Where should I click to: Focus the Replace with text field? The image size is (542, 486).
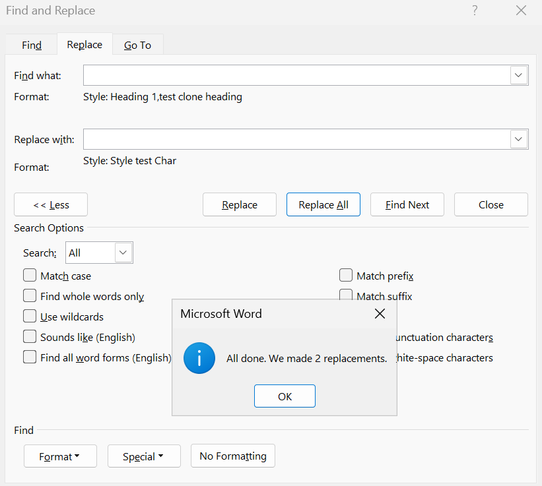coord(296,139)
